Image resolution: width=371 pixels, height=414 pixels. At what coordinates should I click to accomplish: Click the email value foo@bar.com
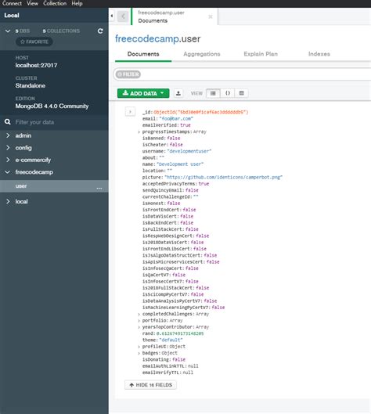pyautogui.click(x=176, y=118)
